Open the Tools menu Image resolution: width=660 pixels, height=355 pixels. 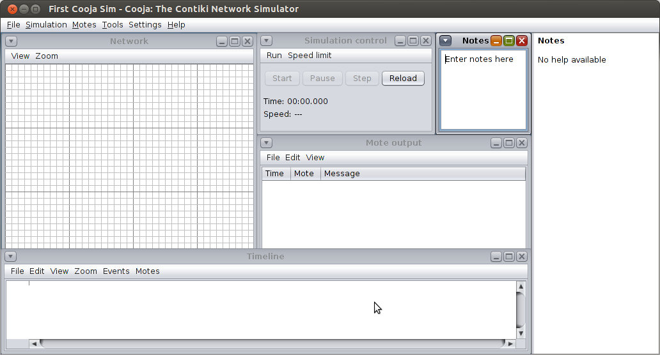[x=113, y=25]
